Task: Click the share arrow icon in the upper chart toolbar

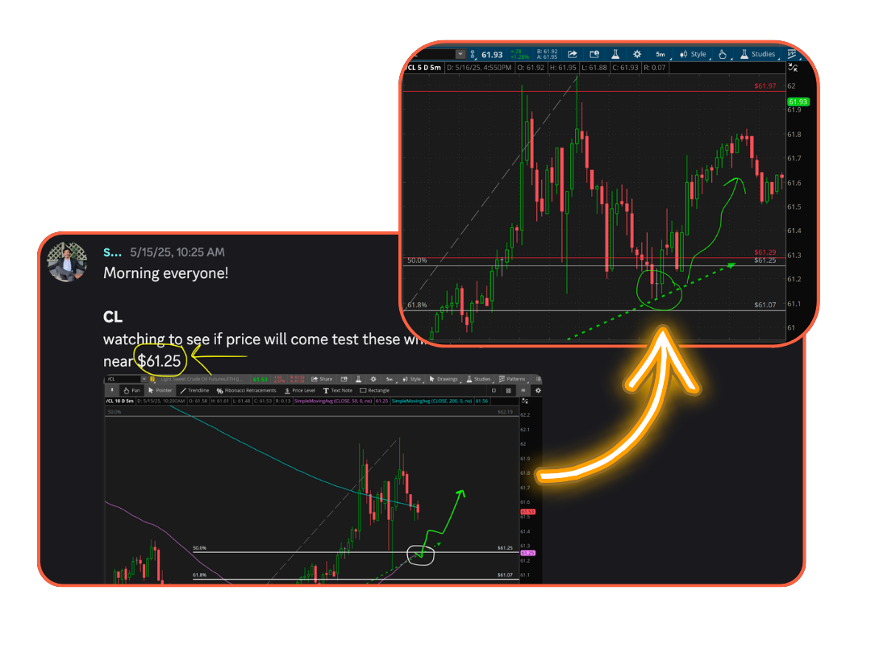Action: 572,54
